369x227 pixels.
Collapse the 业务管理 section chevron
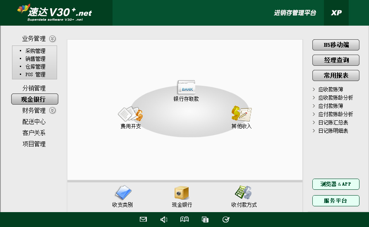tap(53, 39)
